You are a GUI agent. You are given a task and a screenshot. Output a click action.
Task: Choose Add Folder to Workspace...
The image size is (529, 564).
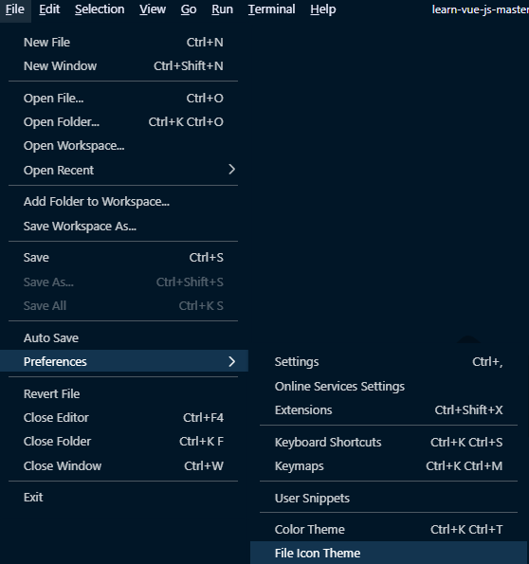pyautogui.click(x=123, y=202)
